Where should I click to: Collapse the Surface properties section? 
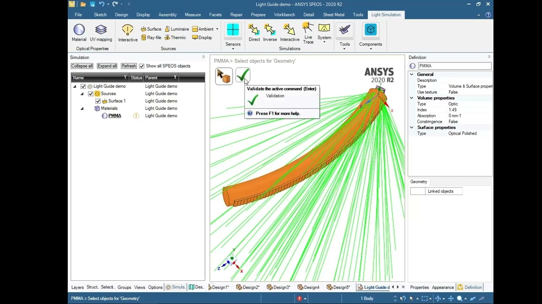coord(412,128)
